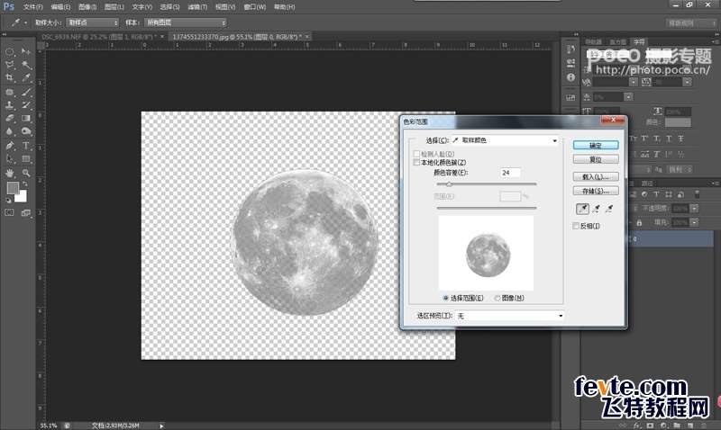Screen dimensions: 721x430
Task: Select the Rectangle shape tool
Action: [x=26, y=159]
